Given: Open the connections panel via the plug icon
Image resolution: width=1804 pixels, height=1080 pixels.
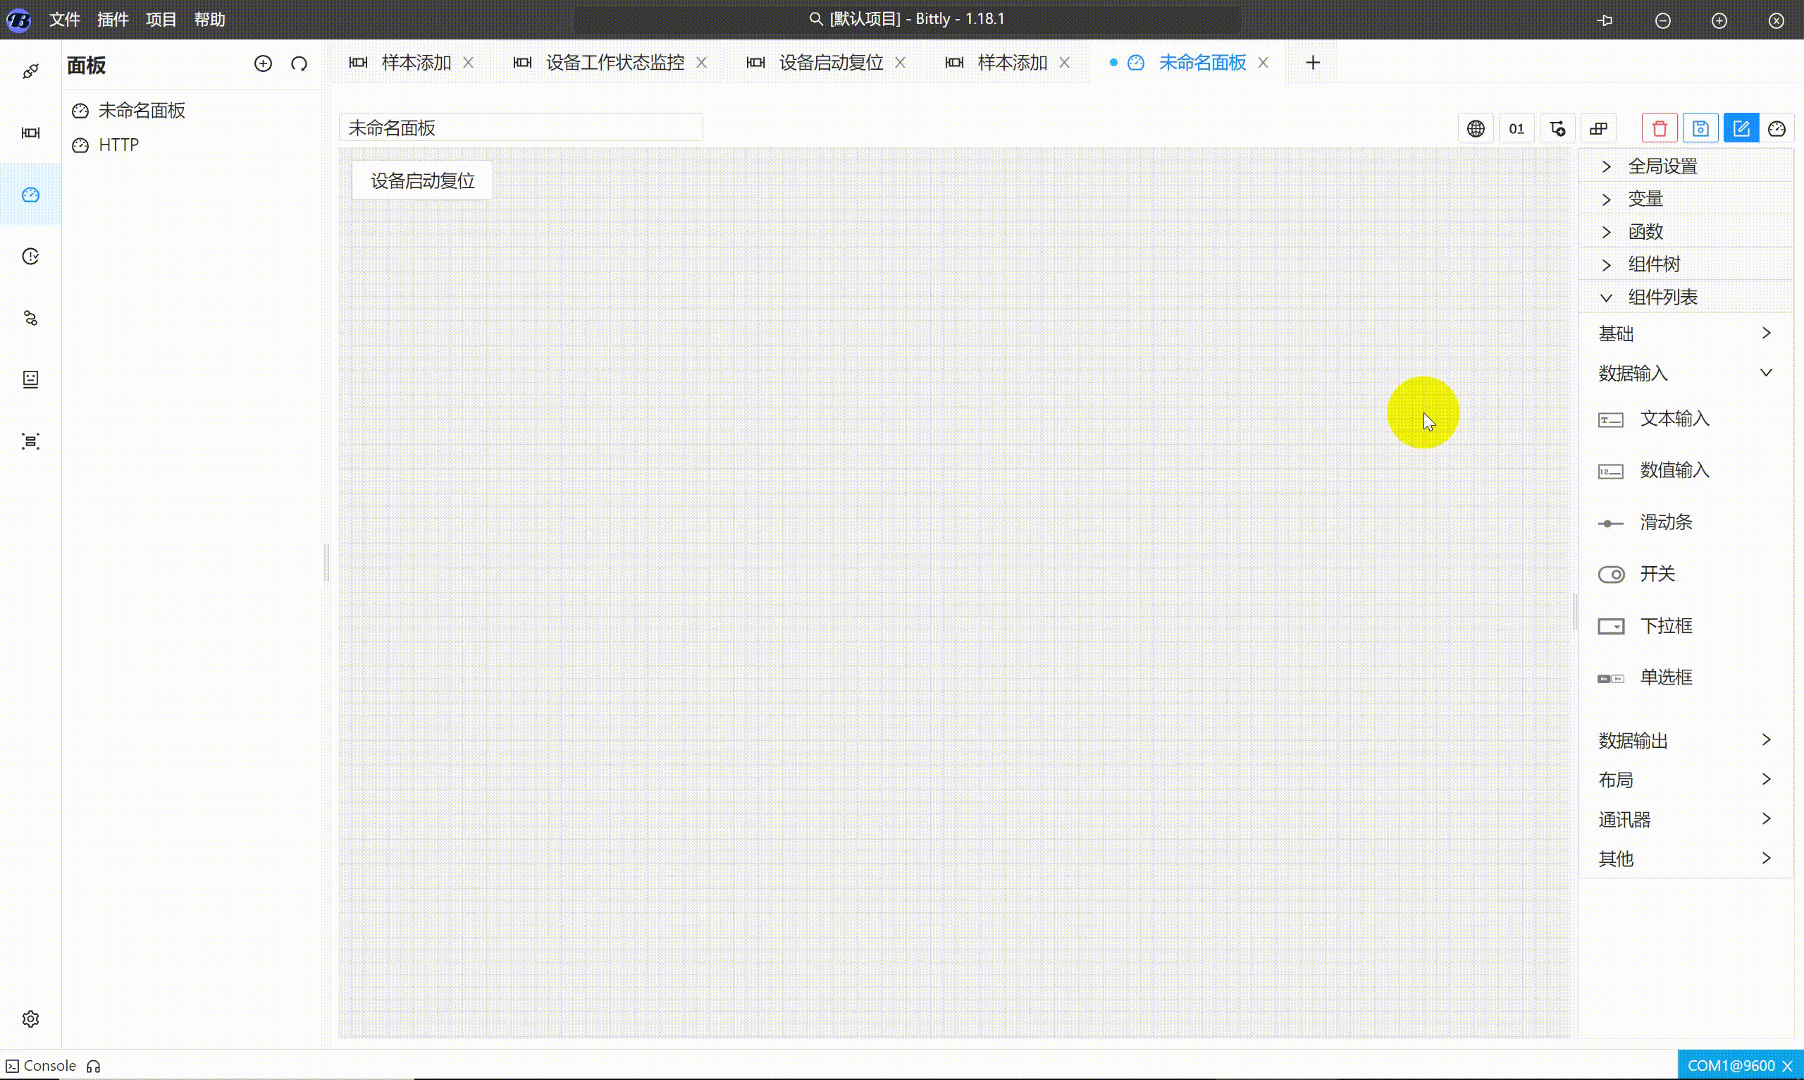Looking at the screenshot, I should [30, 70].
